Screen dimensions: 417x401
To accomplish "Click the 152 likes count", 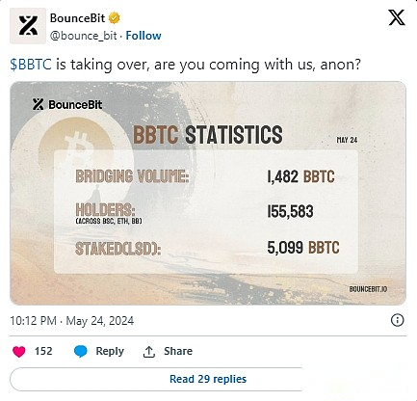I will (43, 351).
